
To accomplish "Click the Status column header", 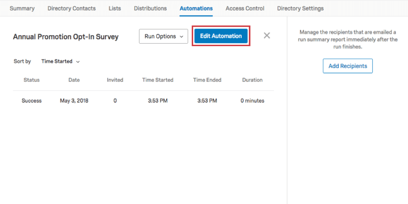I will [x=31, y=80].
